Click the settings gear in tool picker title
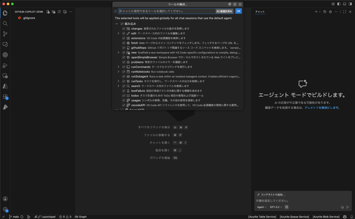Image resolution: width=355 pixels, height=219 pixels. (240, 4)
